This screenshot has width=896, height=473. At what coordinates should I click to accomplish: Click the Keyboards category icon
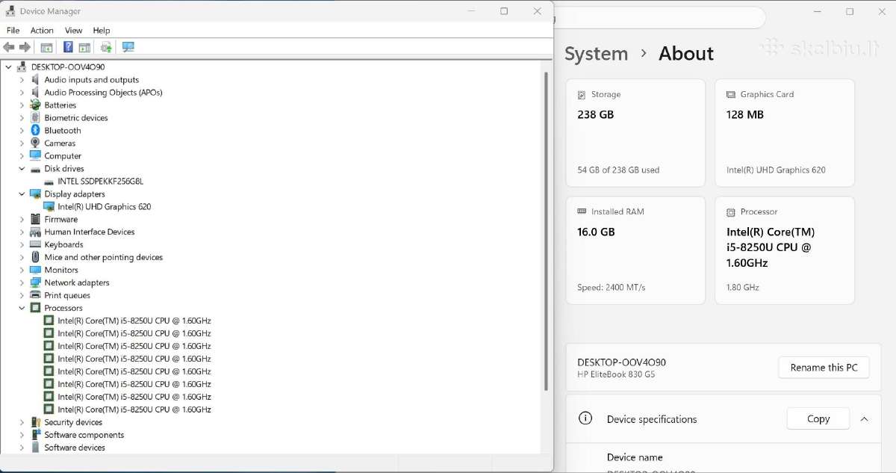click(x=35, y=244)
